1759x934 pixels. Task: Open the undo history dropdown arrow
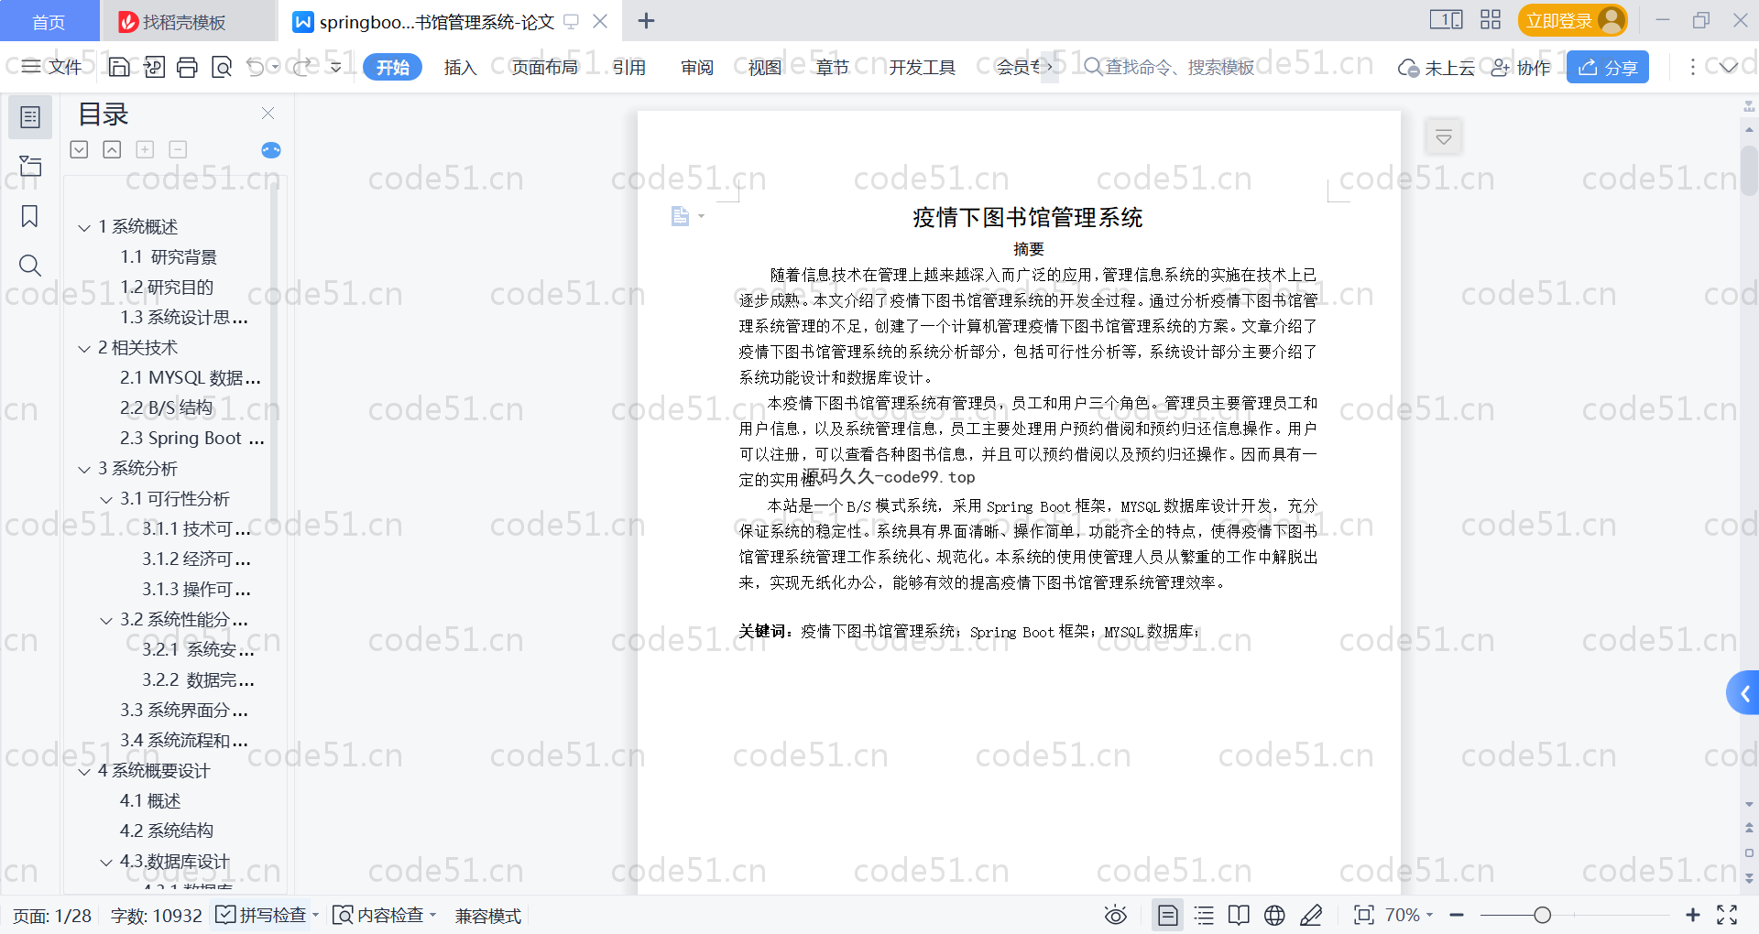pos(275,67)
